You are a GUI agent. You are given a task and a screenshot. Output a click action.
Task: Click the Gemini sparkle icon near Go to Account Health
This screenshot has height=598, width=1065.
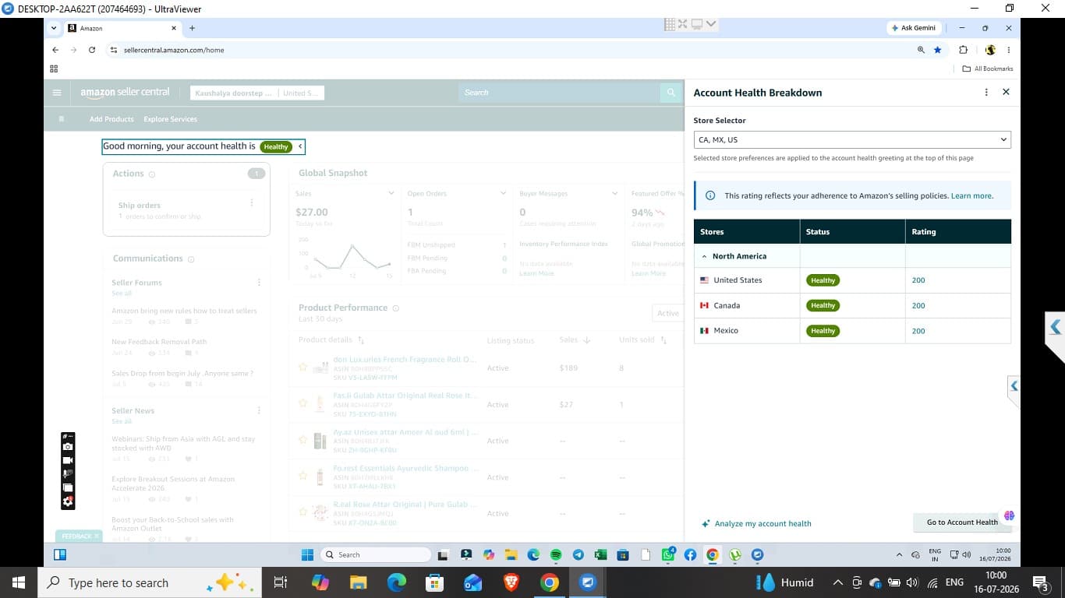[x=1009, y=515]
